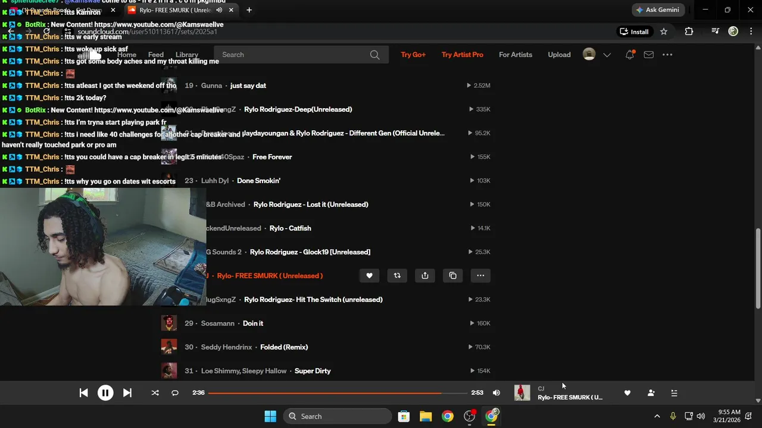Repost the FREE SMURK track

pos(397,276)
